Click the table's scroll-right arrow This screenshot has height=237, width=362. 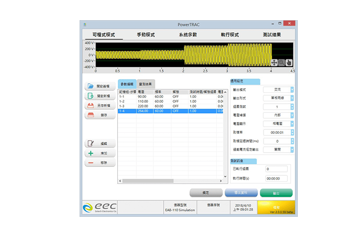pyautogui.click(x=221, y=181)
